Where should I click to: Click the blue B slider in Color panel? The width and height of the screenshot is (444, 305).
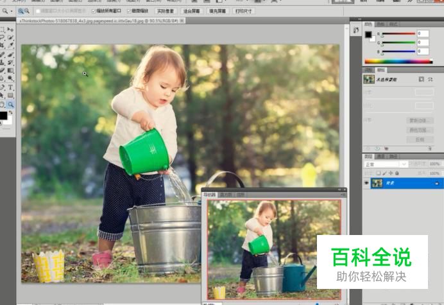[398, 51]
